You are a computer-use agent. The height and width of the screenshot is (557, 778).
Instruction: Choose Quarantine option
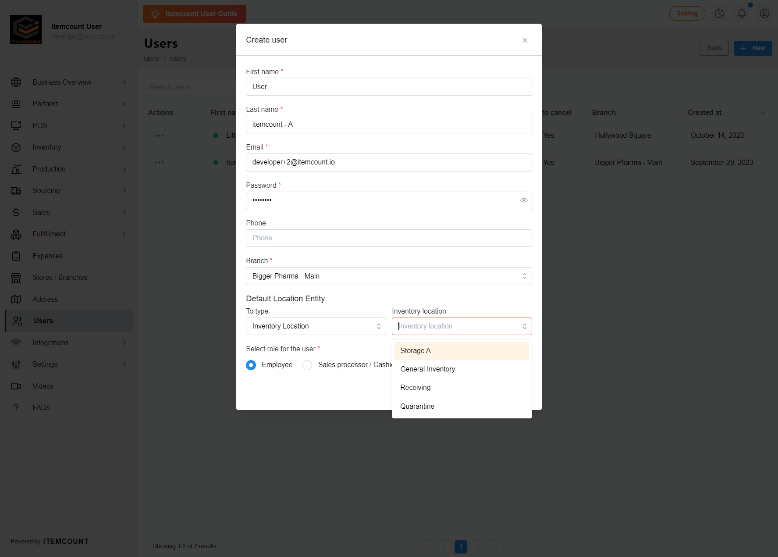coord(462,407)
